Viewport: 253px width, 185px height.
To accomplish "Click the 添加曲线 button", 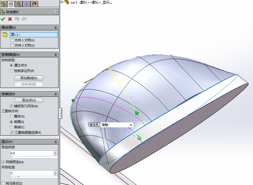I will (29, 78).
